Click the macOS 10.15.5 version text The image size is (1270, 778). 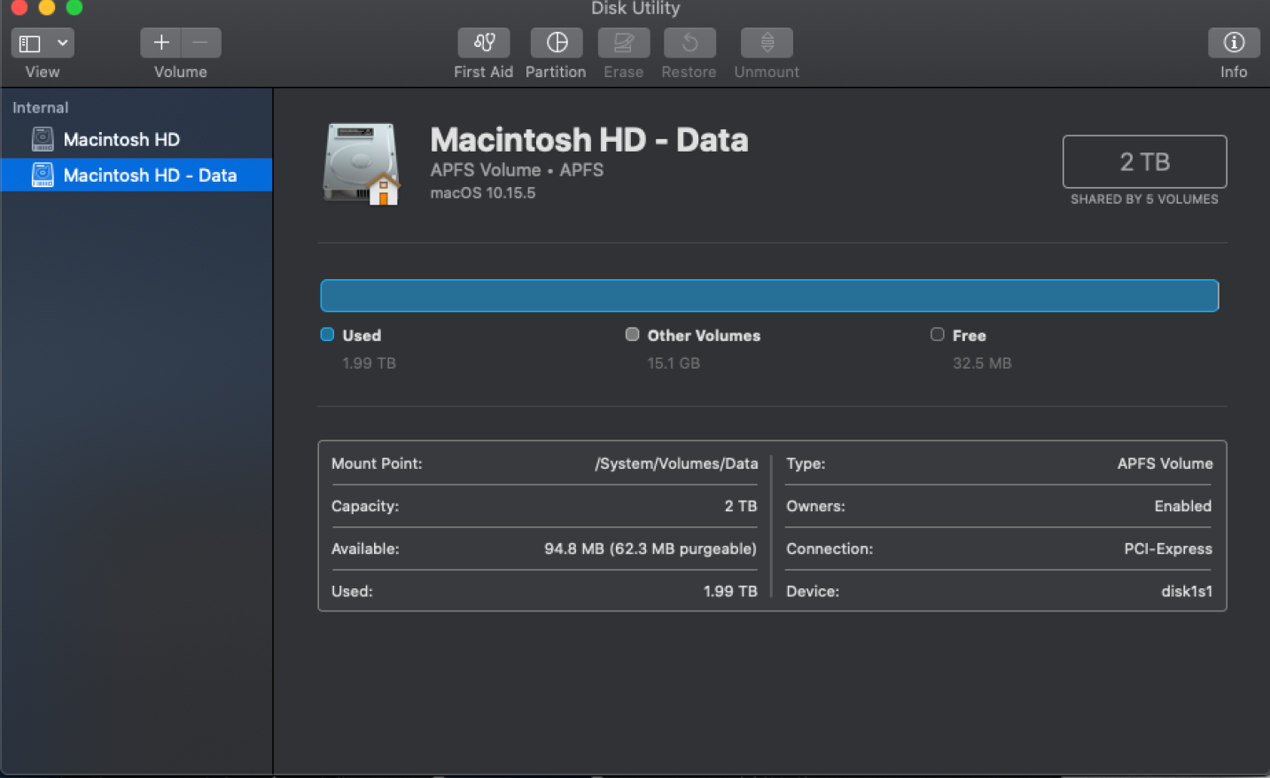pos(483,192)
